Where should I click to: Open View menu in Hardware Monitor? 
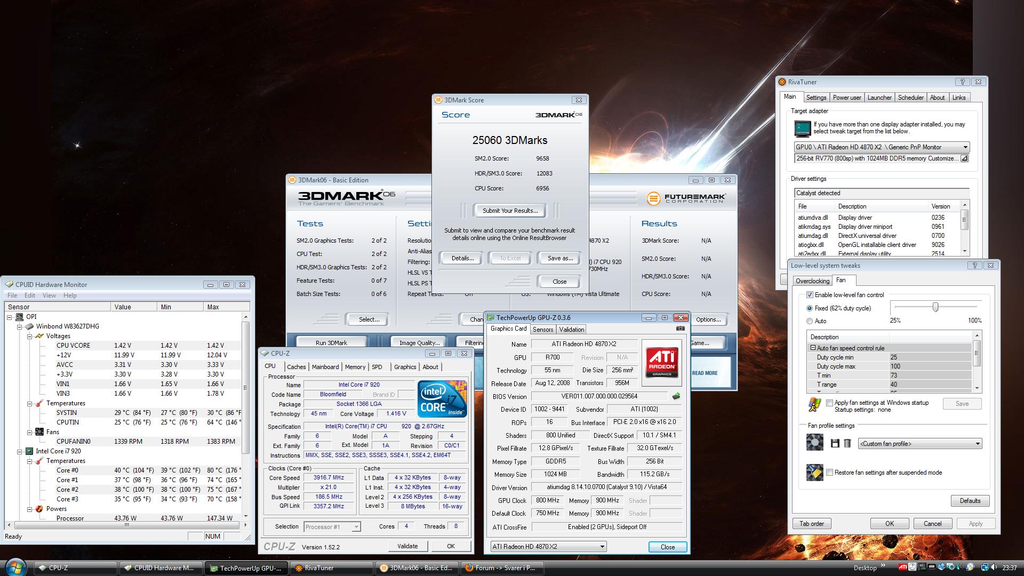point(49,295)
